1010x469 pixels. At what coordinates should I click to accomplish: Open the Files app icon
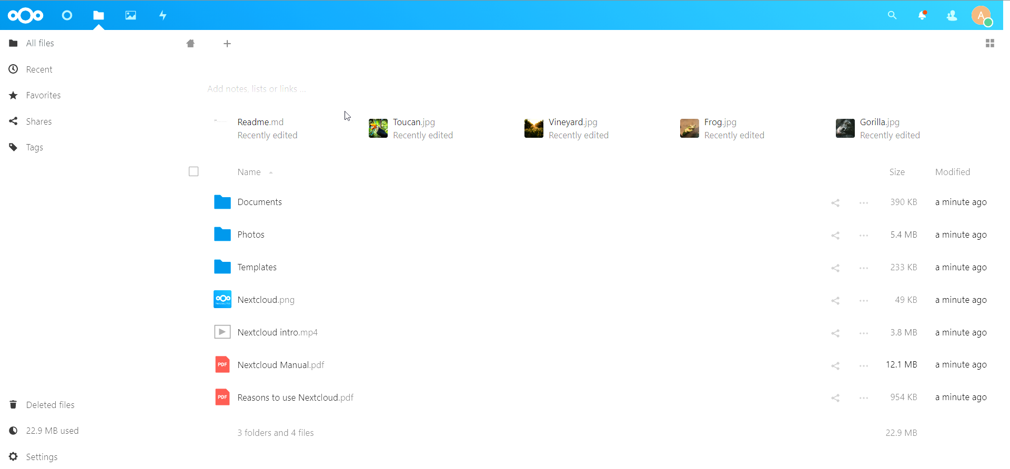tap(98, 15)
